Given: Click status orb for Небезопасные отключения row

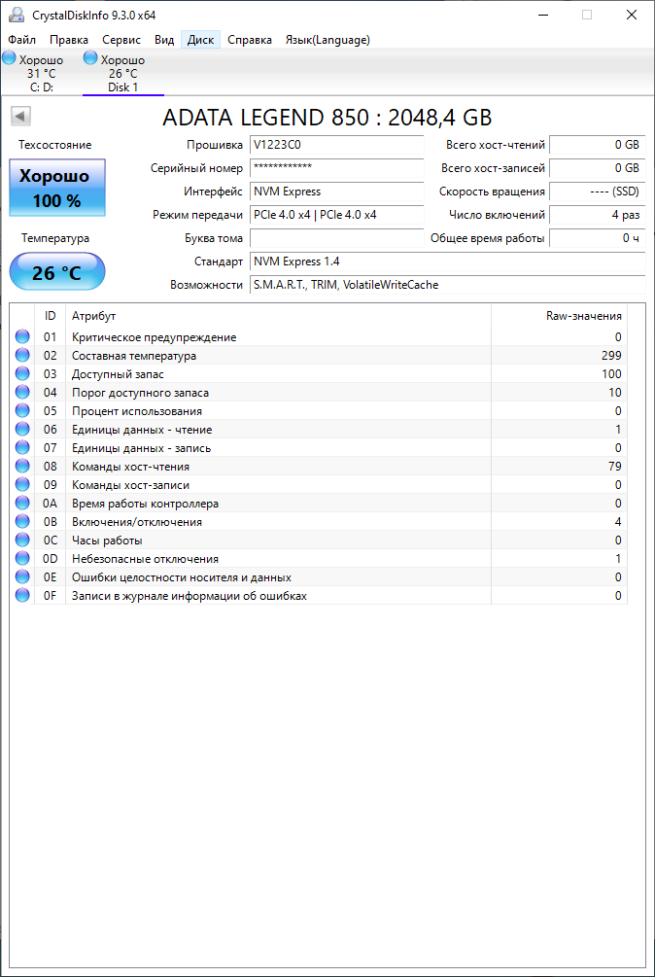Looking at the screenshot, I should click(x=22, y=558).
